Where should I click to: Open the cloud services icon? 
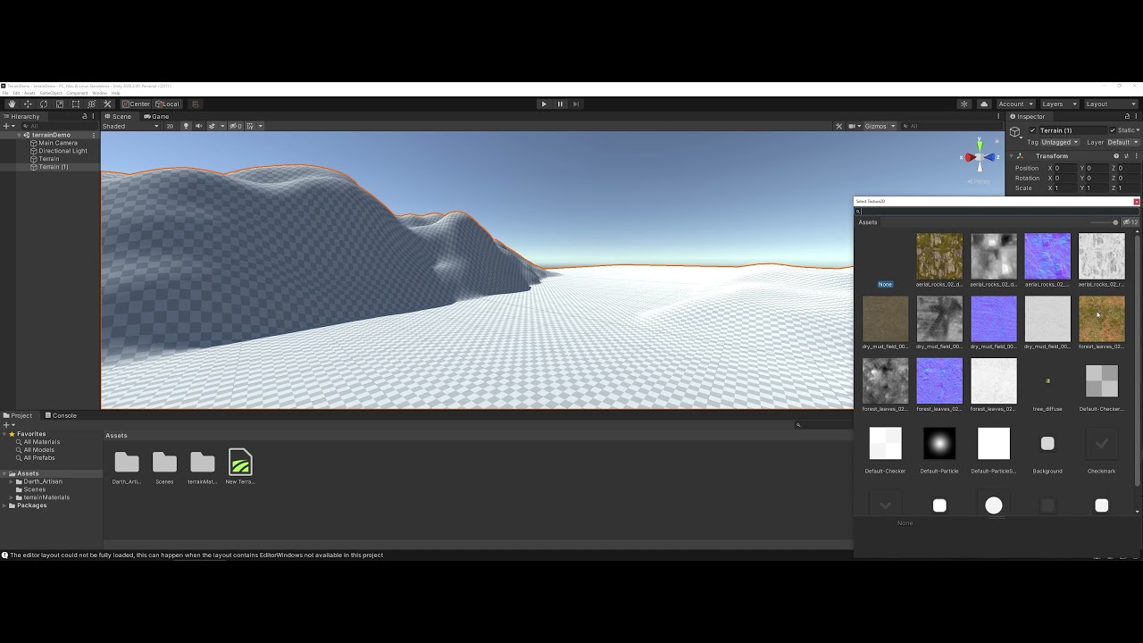(984, 104)
